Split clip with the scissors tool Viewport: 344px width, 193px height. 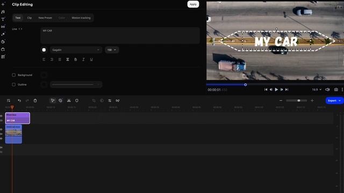point(69,100)
